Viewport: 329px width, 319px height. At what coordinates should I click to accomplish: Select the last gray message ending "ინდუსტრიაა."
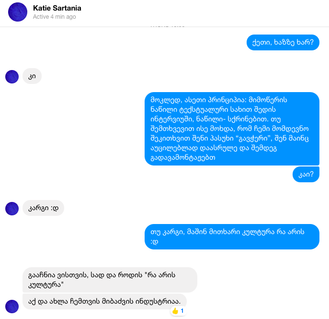click(x=104, y=301)
